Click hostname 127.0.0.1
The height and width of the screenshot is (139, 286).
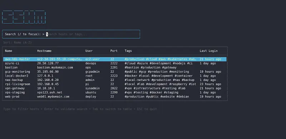(x=45, y=76)
